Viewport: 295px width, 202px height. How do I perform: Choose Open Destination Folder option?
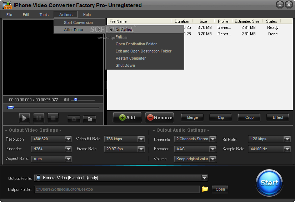pyautogui.click(x=145, y=44)
